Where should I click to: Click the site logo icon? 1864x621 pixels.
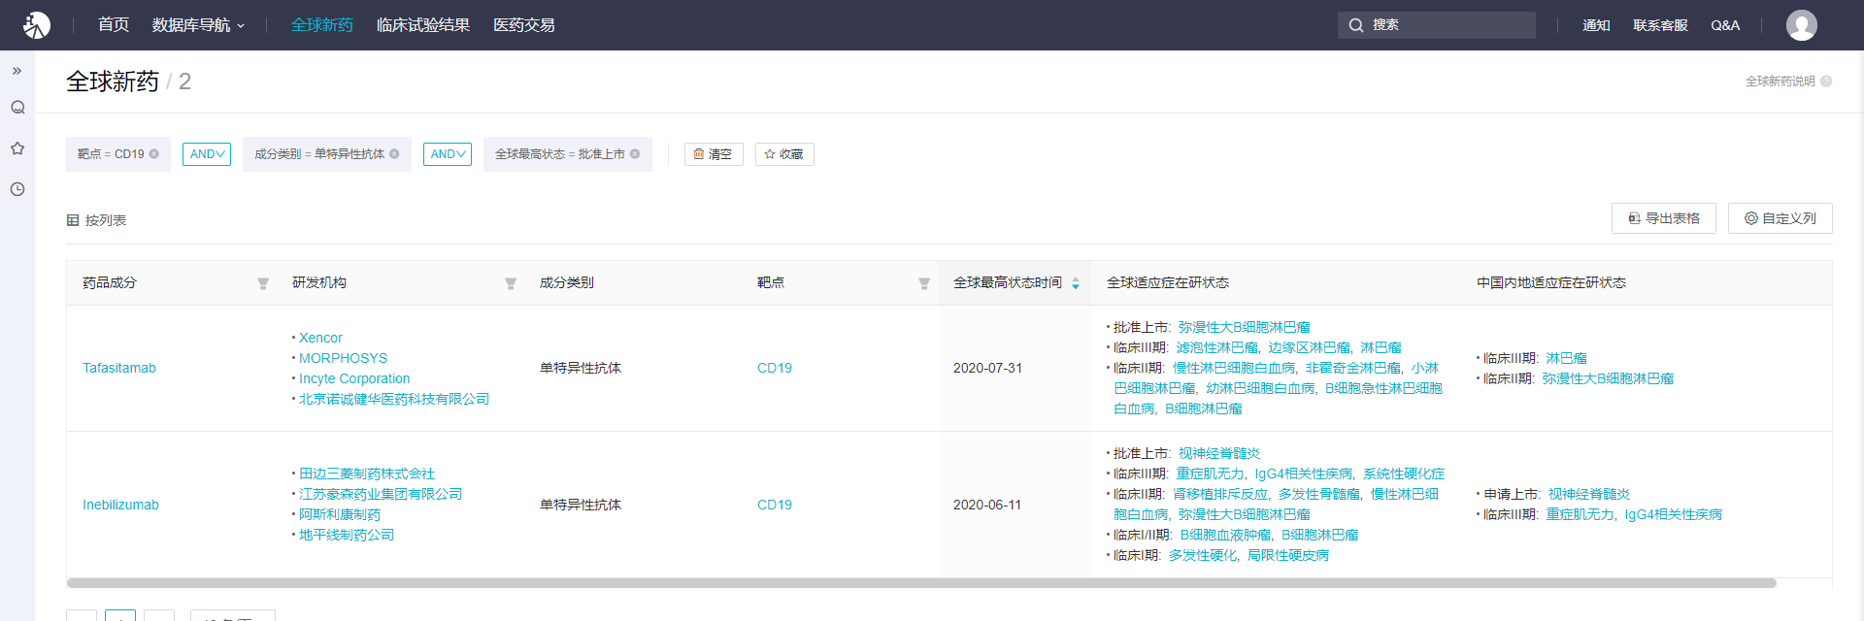(37, 25)
